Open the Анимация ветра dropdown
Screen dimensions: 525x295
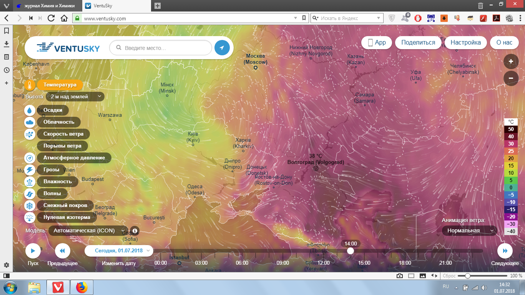point(469,230)
